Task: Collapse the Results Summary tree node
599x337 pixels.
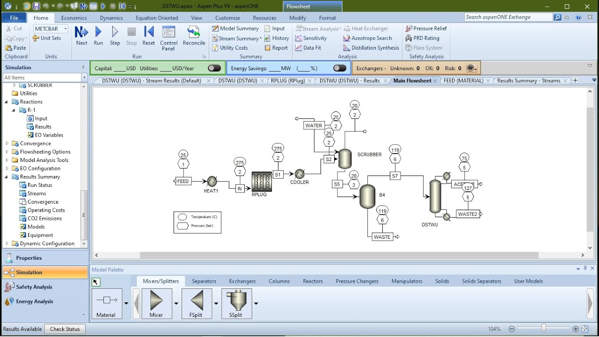Action: click(7, 177)
